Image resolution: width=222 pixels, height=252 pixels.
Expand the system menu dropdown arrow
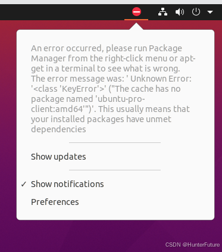(x=210, y=12)
